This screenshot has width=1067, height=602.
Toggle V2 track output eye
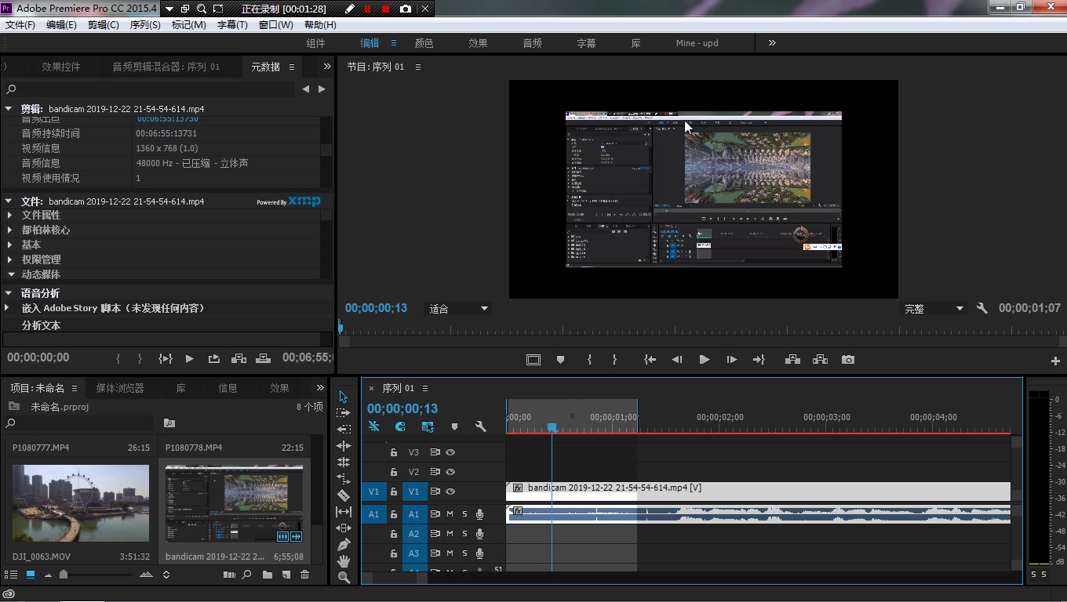(x=450, y=472)
